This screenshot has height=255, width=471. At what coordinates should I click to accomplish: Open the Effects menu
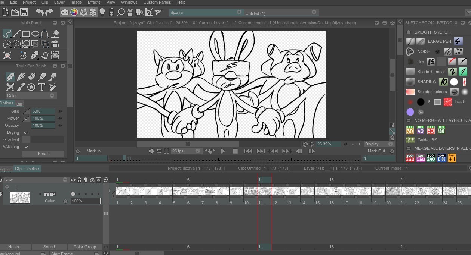[x=94, y=2]
